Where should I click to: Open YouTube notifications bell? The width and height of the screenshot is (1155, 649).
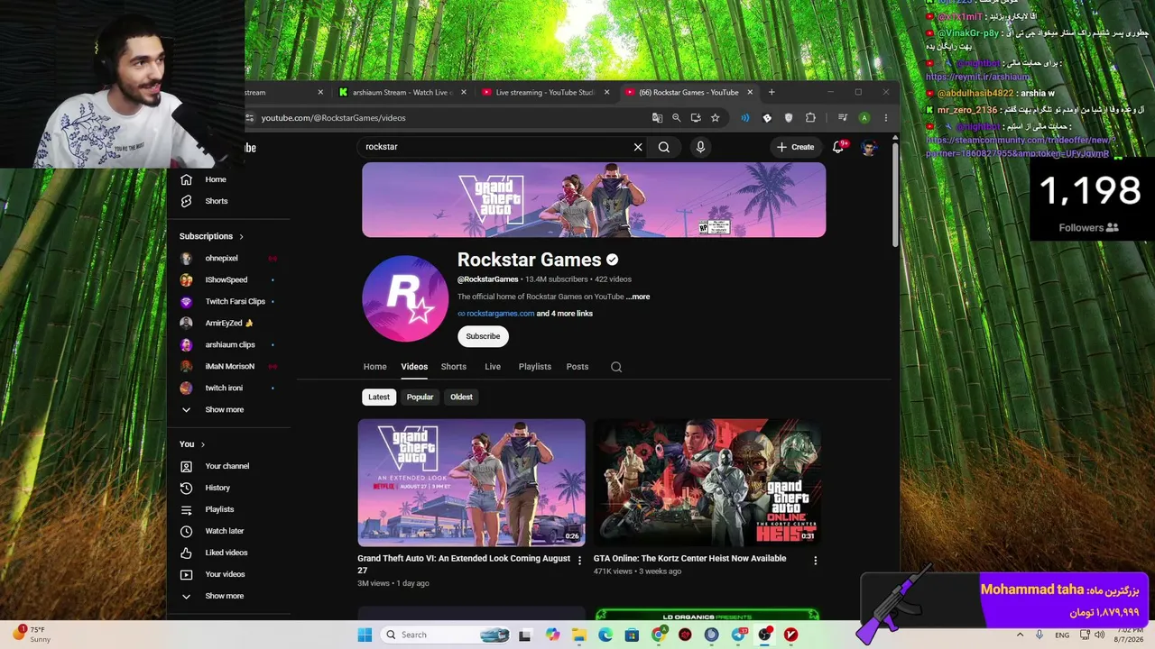(838, 147)
